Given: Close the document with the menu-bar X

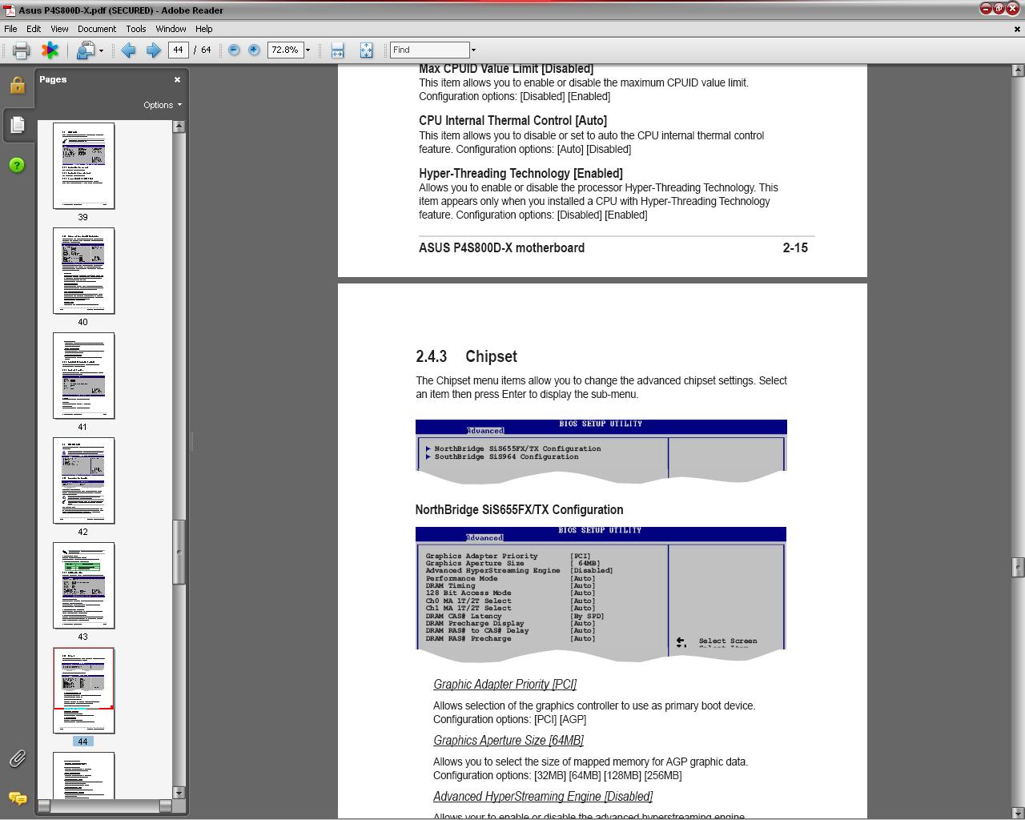Looking at the screenshot, I should coord(1017,29).
